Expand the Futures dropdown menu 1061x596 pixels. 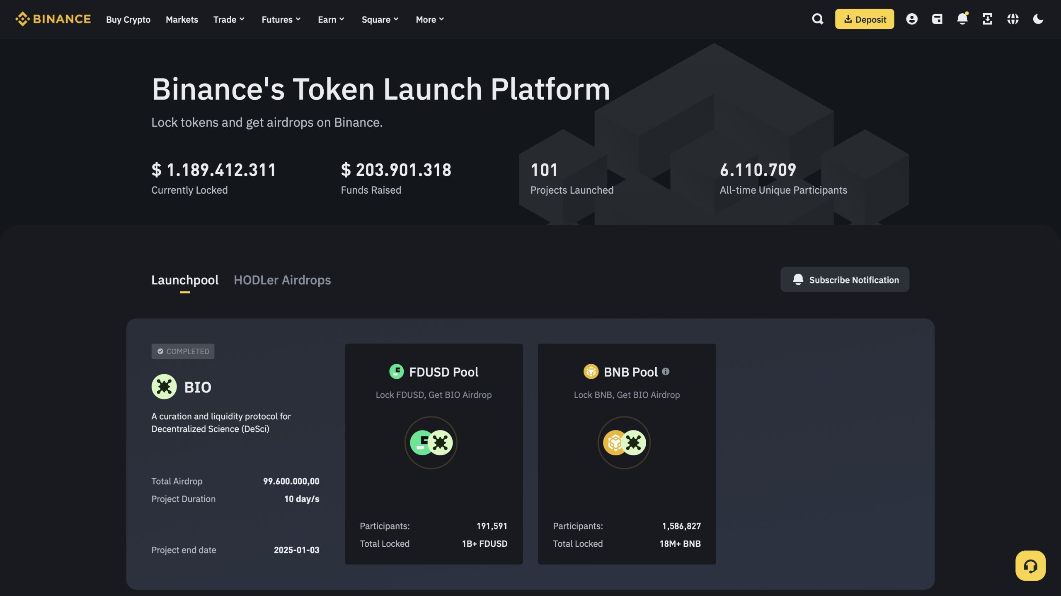(281, 19)
